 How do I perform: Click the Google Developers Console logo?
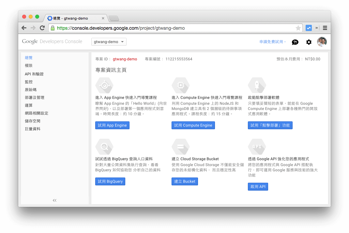pos(52,41)
